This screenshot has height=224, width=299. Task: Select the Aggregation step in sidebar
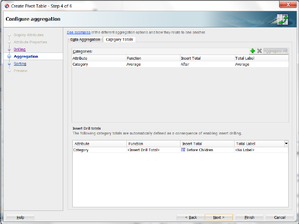[26, 56]
